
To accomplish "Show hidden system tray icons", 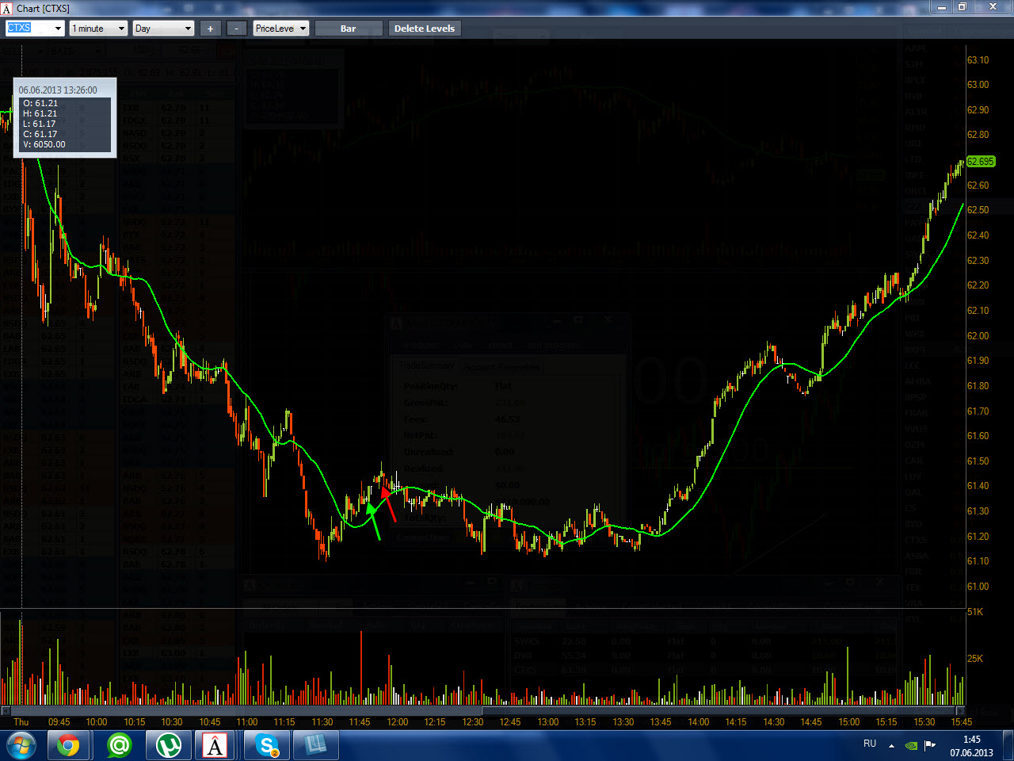I will pos(891,745).
